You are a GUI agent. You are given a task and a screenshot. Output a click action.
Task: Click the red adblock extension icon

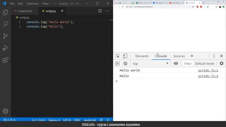(197, 7)
